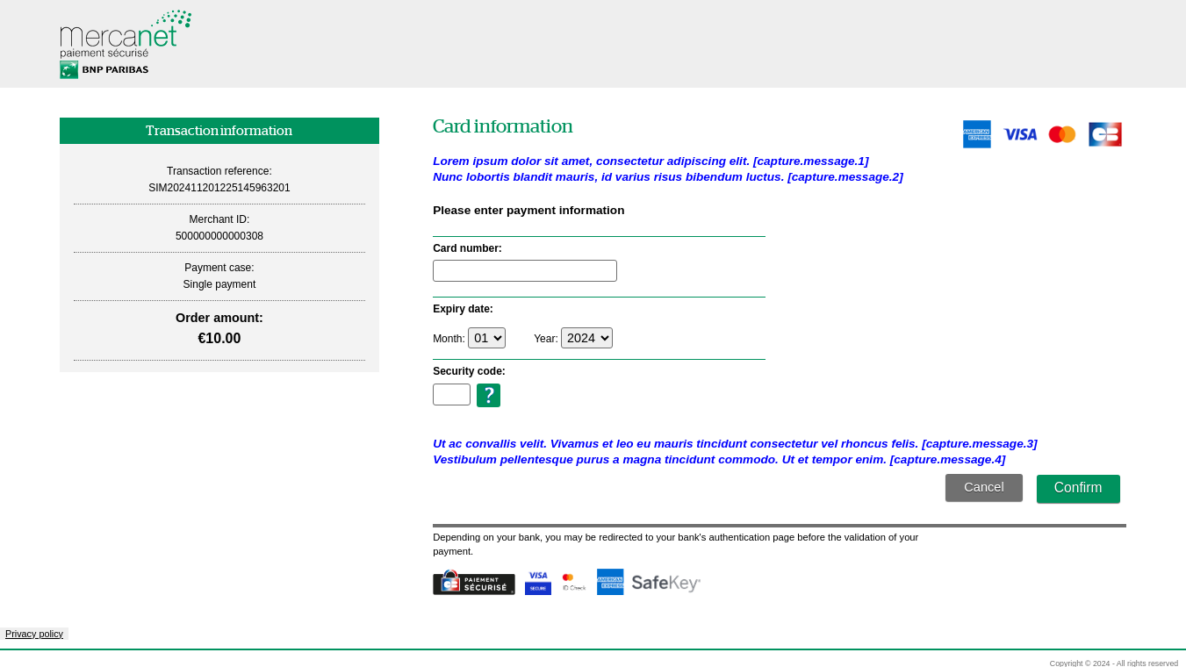The height and width of the screenshot is (667, 1186).
Task: Open the expiry Month dropdown
Action: tap(486, 337)
